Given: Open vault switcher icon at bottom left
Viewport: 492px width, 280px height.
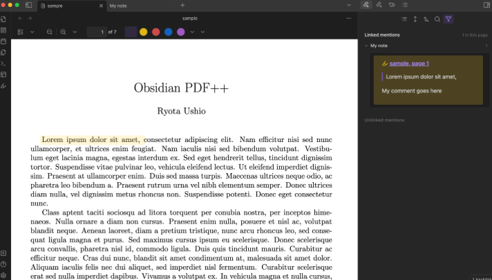Looking at the screenshot, I should 3,253.
